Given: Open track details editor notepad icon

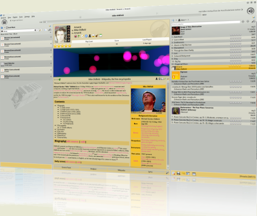Looking at the screenshot, I should coord(83,36).
